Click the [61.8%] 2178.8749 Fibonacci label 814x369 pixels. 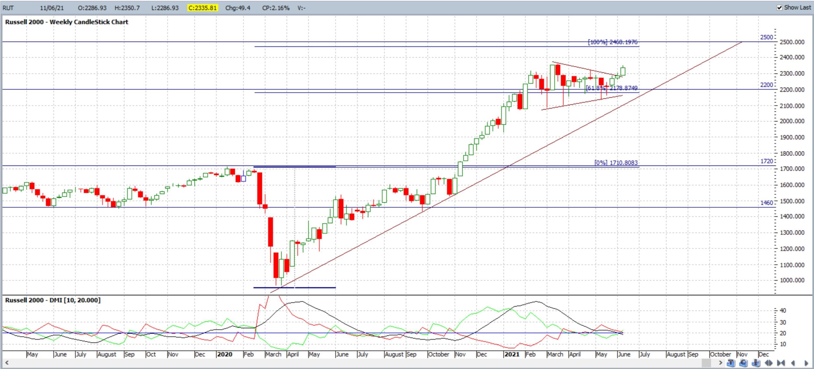pos(611,88)
